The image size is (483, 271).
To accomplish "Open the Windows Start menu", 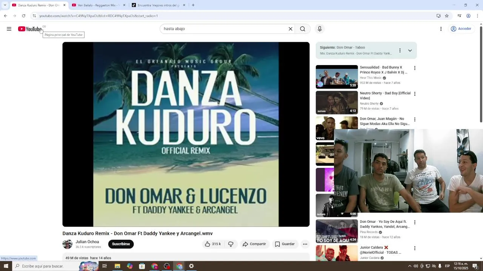I will pyautogui.click(x=6, y=266).
